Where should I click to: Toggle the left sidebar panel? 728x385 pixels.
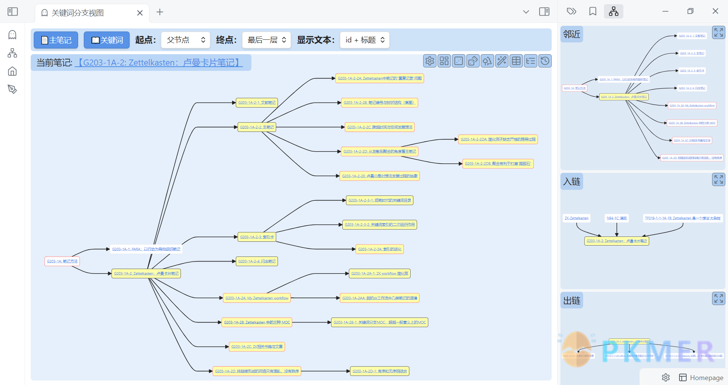coord(13,12)
